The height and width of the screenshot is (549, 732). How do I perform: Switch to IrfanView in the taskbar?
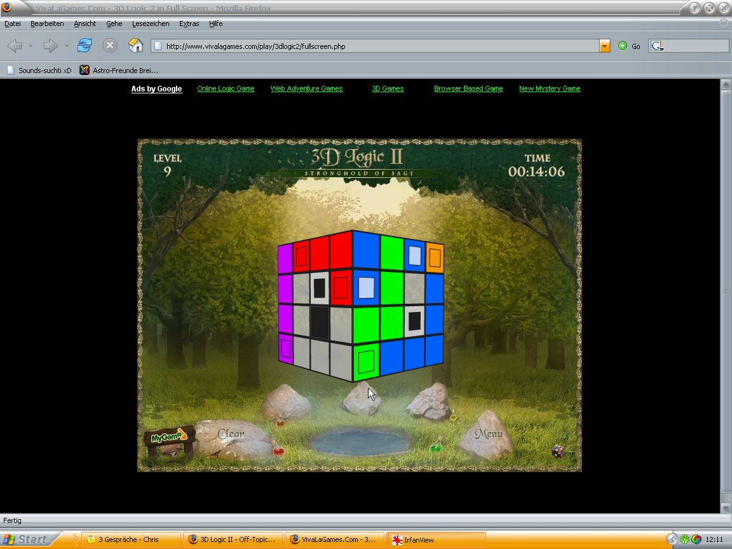point(435,539)
